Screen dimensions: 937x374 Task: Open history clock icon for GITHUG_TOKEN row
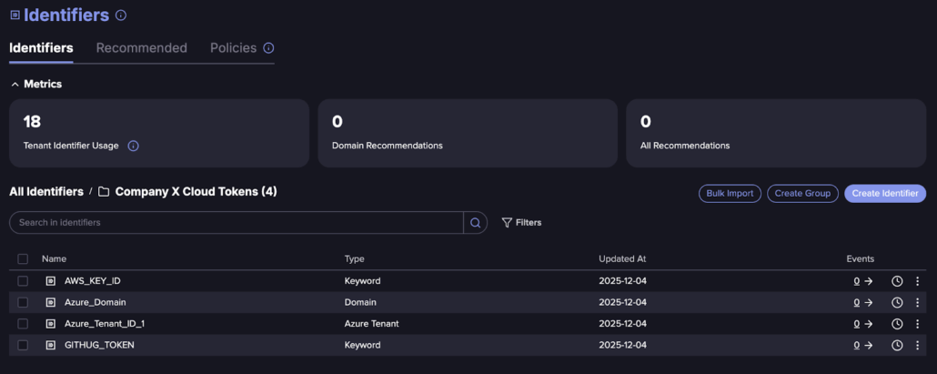click(897, 345)
